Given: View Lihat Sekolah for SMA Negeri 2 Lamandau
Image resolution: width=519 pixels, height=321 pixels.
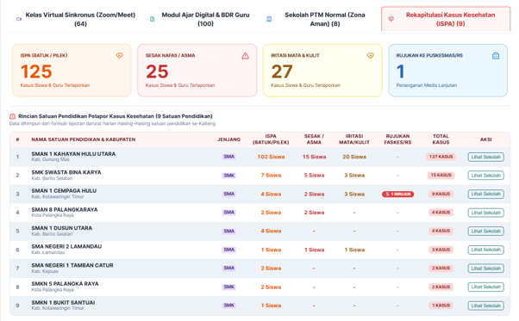Looking at the screenshot, I should tap(485, 250).
